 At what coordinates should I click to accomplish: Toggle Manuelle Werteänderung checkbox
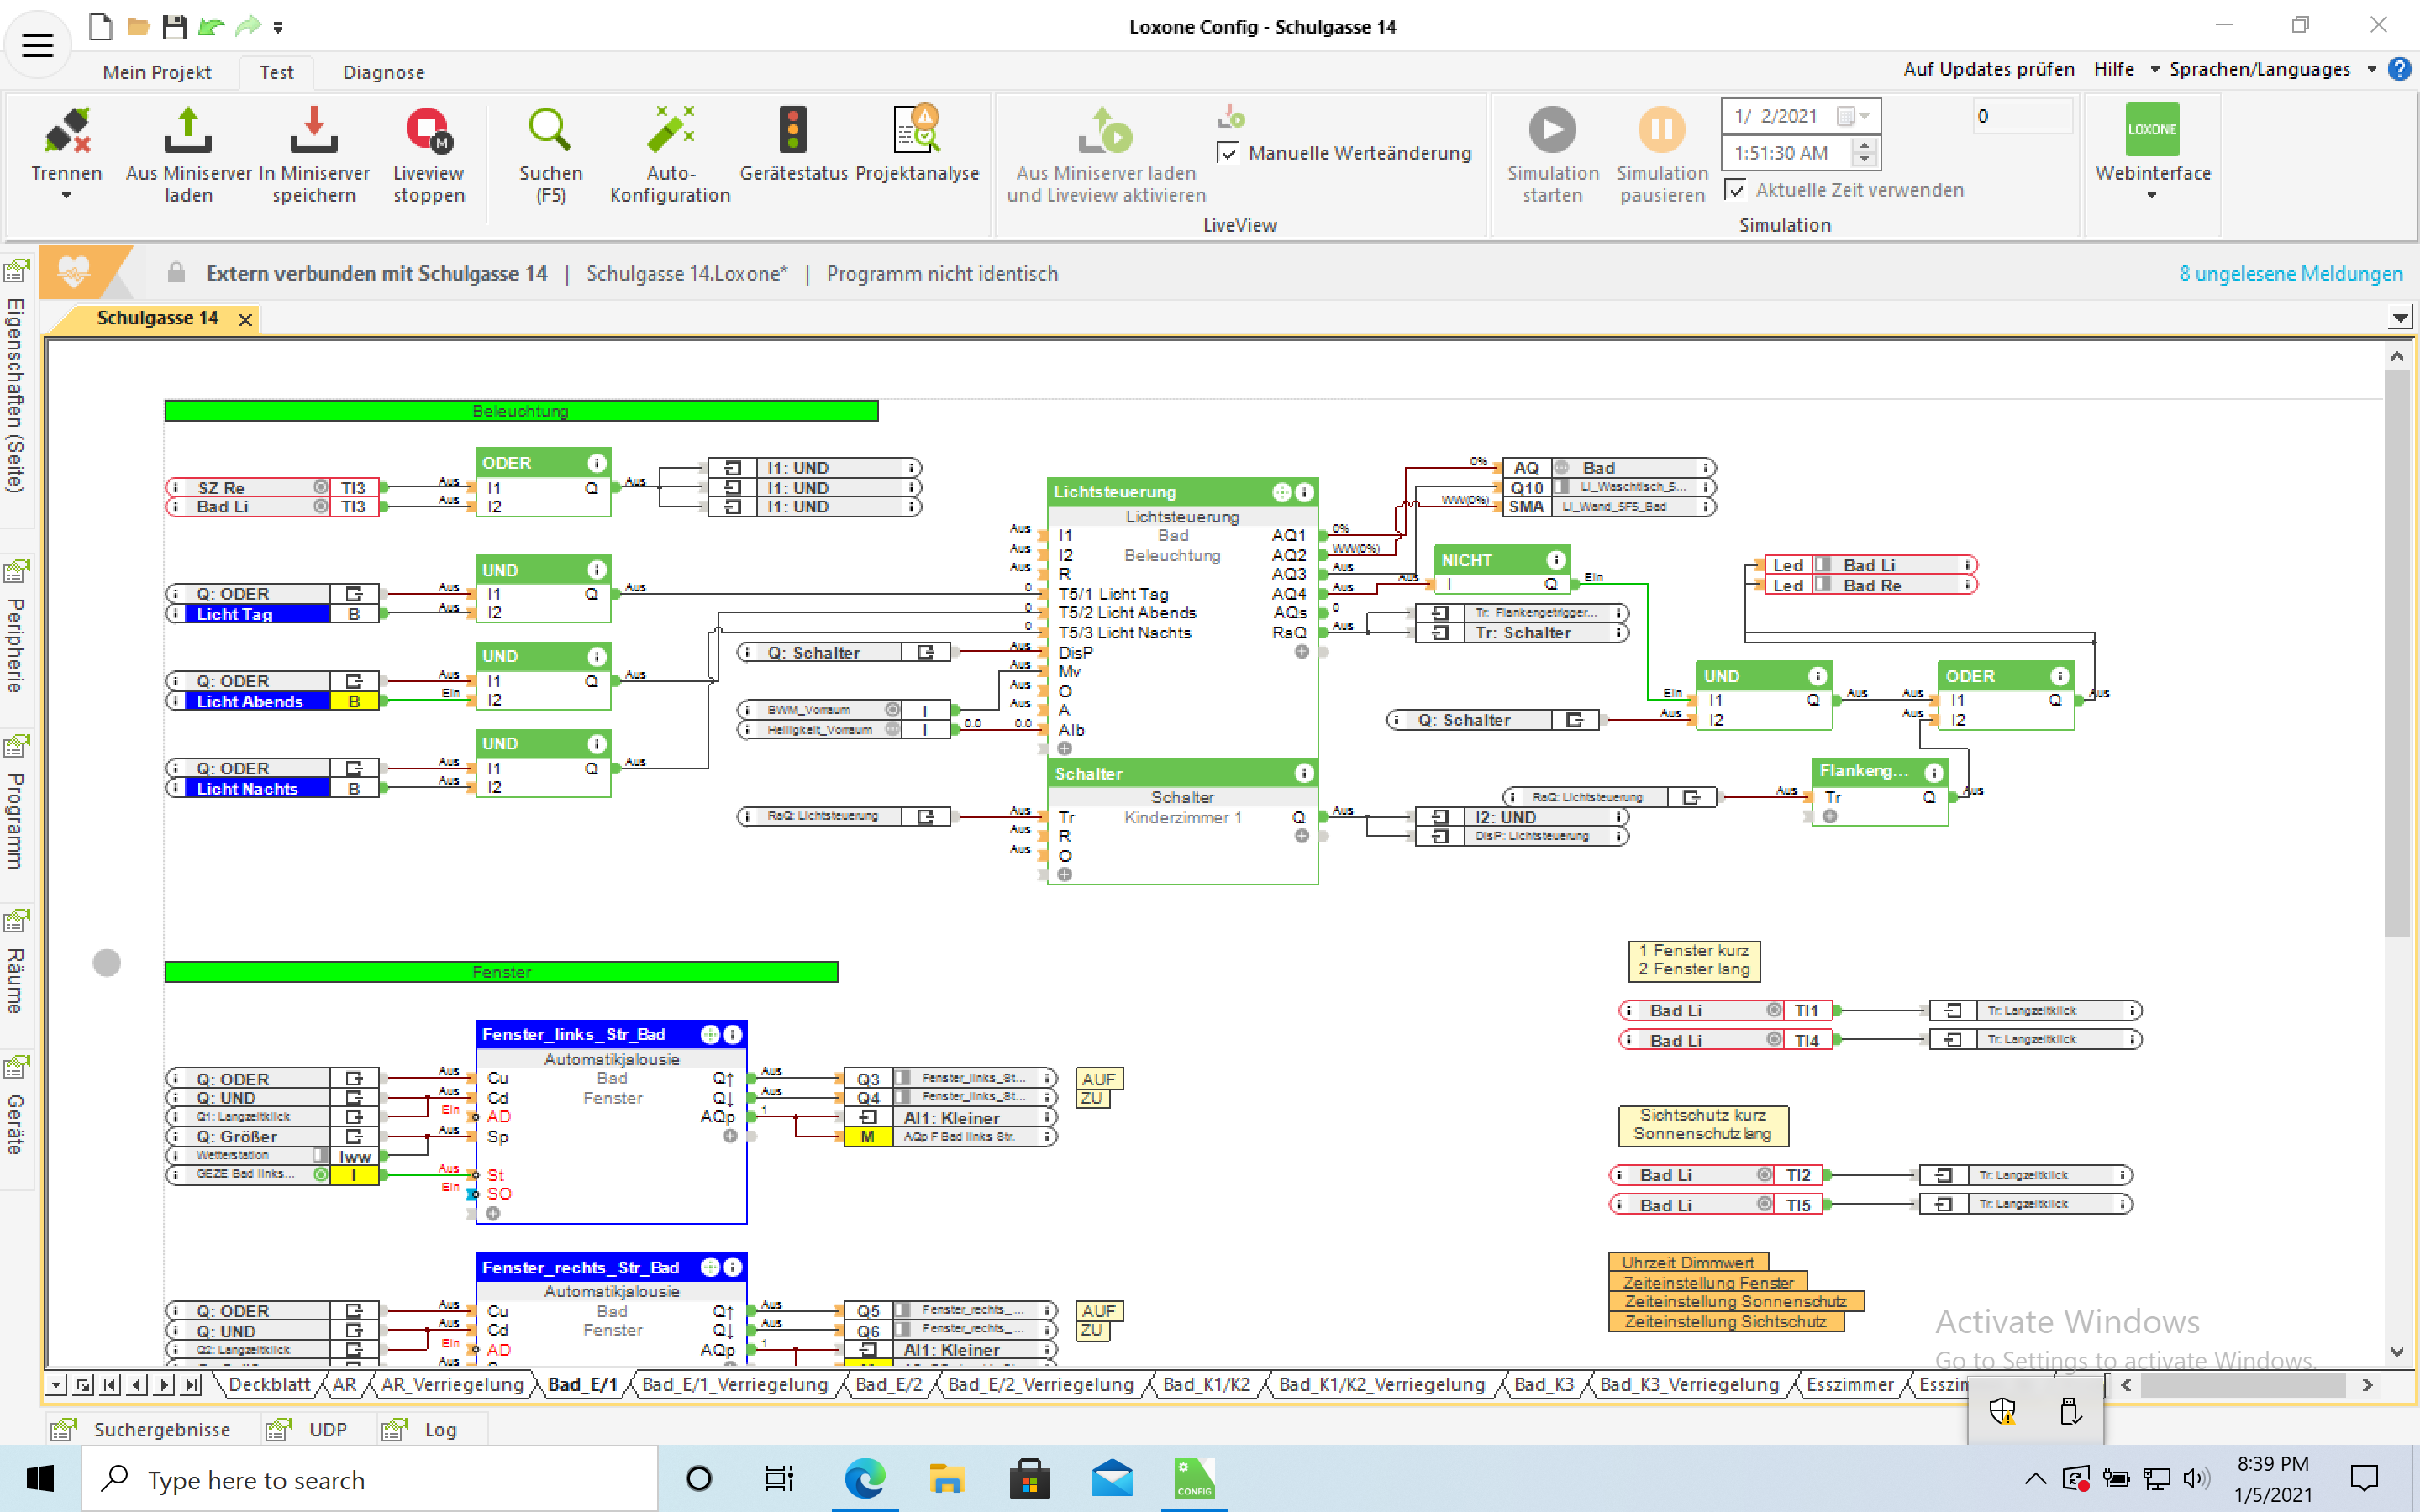coord(1228,153)
